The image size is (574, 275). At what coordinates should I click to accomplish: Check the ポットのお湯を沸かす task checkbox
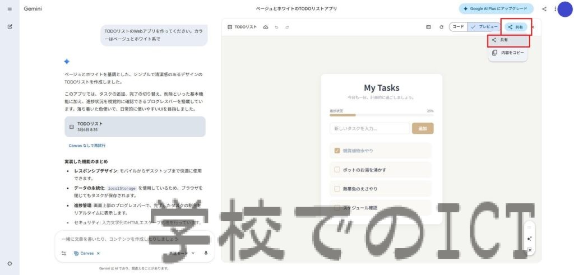(337, 170)
